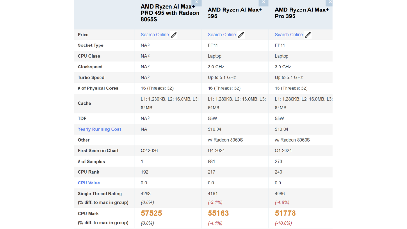This screenshot has width=407, height=229.
Task: Click the (-10.0%) CPU Mark difference
Action: [283, 223]
